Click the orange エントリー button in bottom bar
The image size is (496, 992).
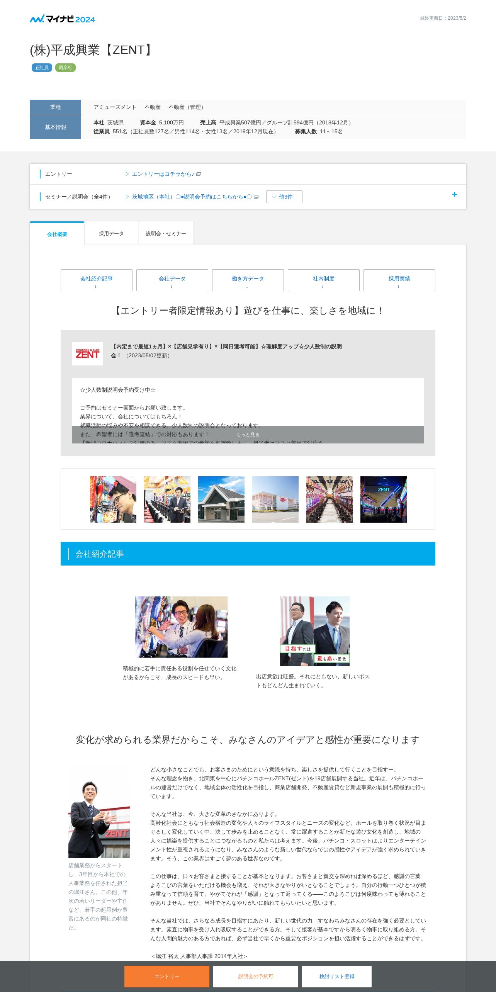(167, 977)
